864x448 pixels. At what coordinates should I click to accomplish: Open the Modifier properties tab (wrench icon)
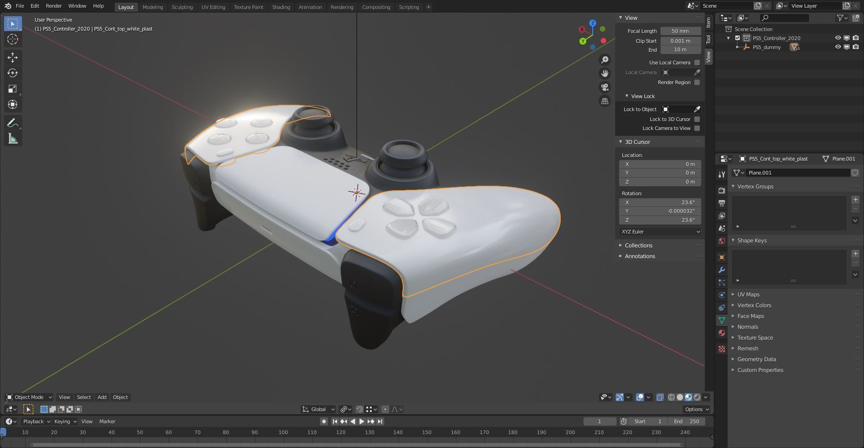722,270
